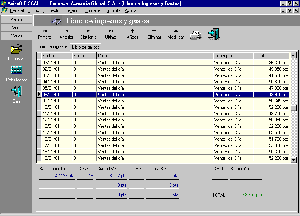Launch the Calculadora icon
The width and height of the screenshot is (300, 216).
coord(16,70)
